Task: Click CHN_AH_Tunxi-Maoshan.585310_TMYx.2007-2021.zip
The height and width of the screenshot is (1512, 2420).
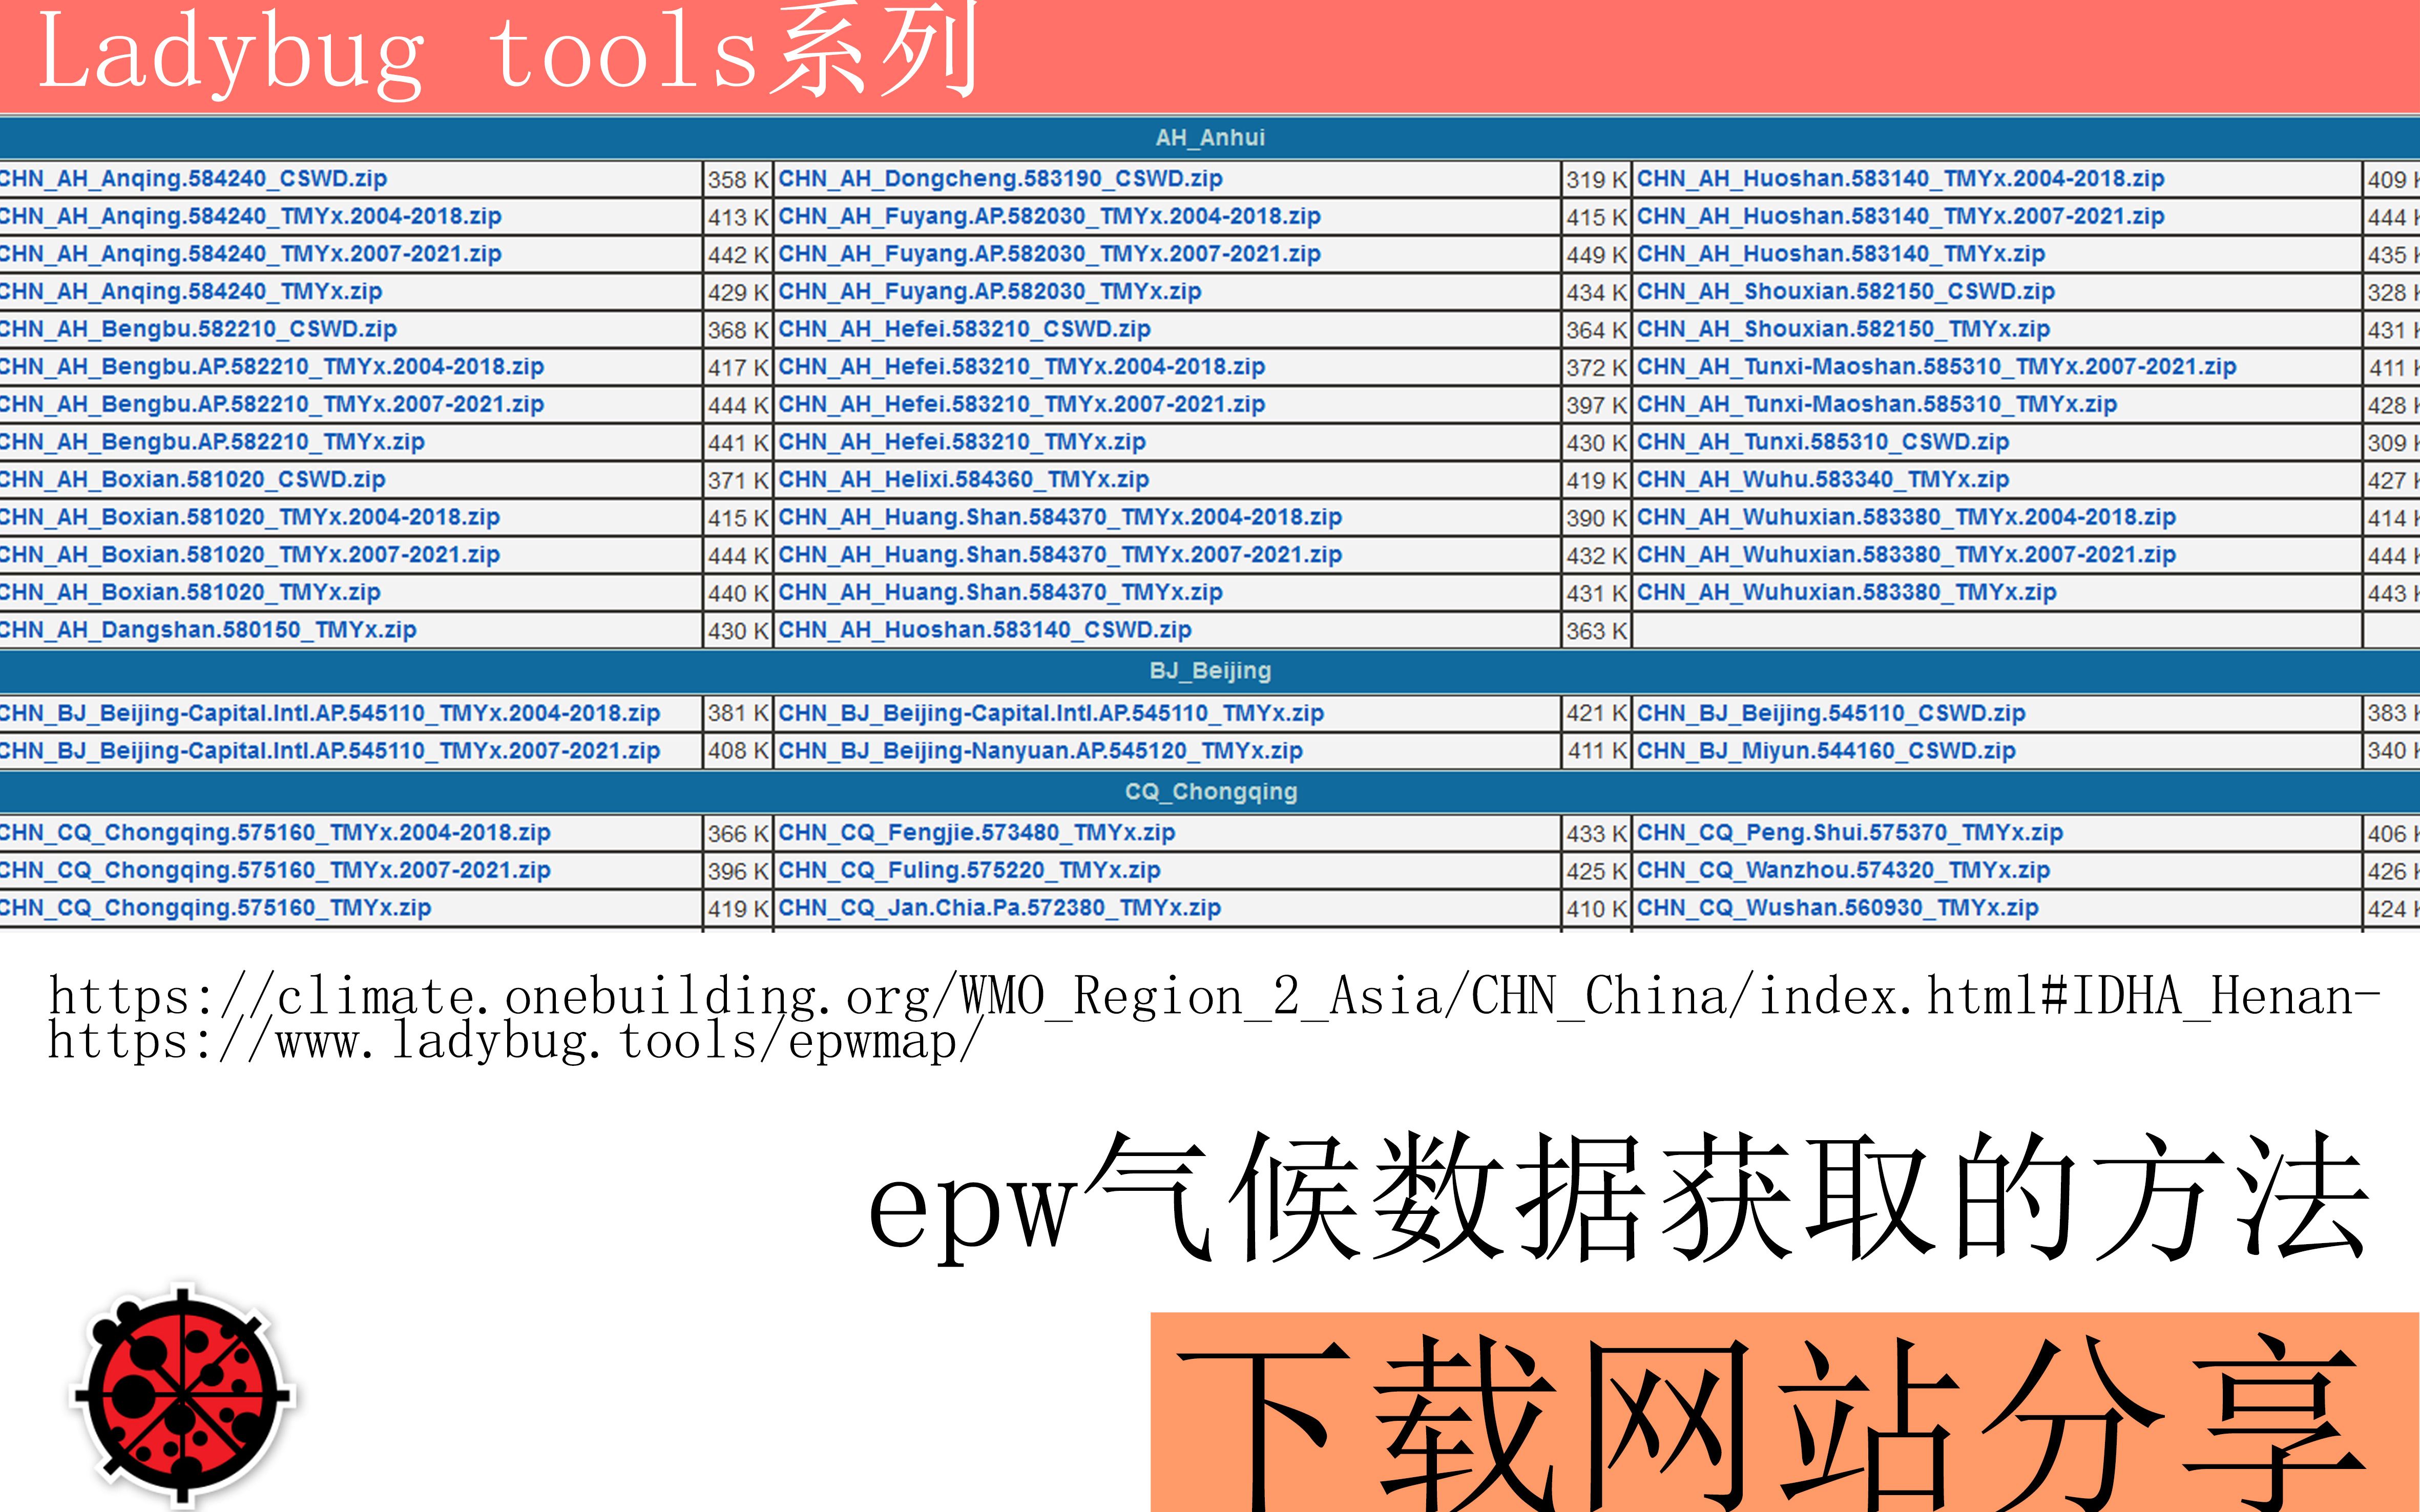Action: 1937,367
